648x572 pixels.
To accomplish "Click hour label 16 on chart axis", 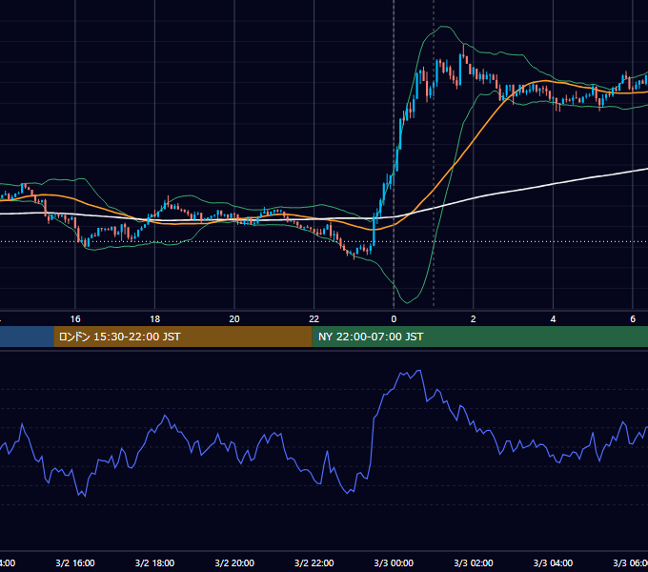I will [75, 319].
